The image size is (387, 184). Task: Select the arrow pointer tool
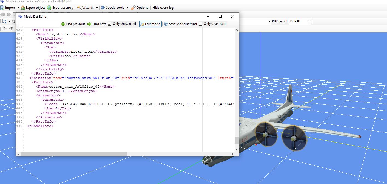[x=13, y=21]
